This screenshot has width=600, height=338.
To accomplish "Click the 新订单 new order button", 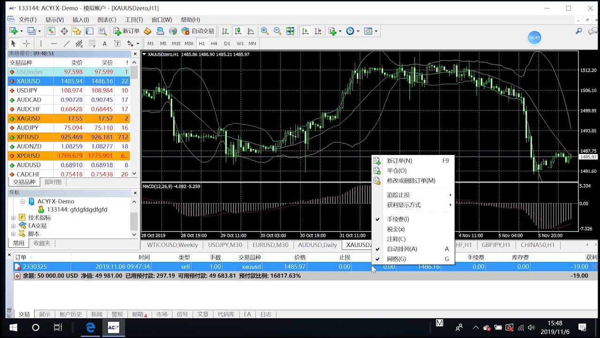I will [x=127, y=31].
